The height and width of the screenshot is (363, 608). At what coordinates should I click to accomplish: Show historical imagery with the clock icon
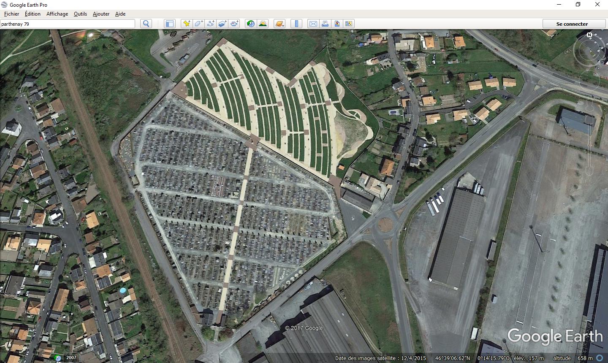[x=251, y=24]
